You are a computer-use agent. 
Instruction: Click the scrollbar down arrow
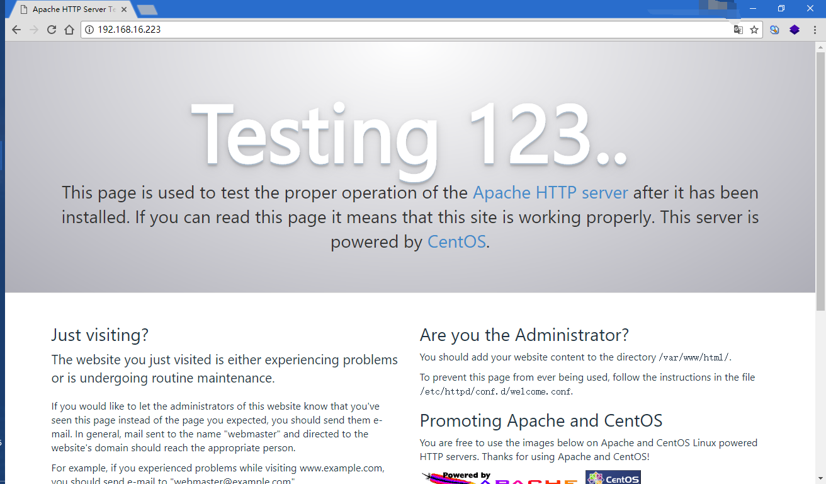coord(820,478)
